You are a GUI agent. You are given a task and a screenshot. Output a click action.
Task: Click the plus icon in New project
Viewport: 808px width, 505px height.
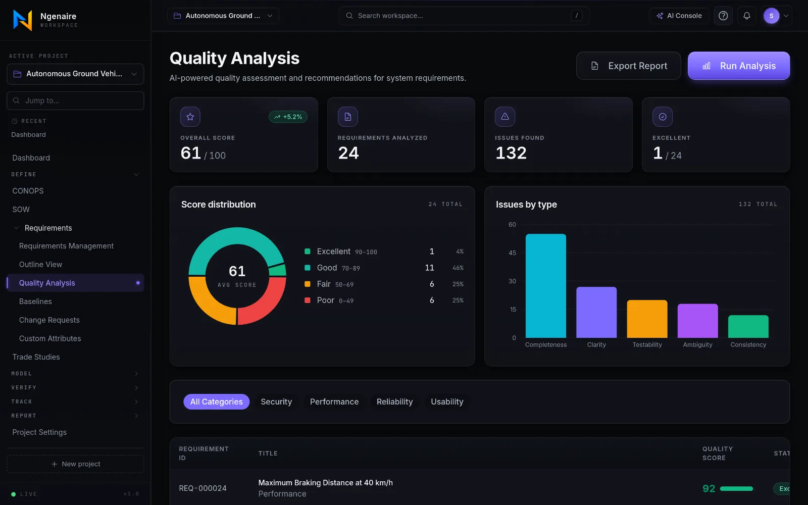[55, 464]
